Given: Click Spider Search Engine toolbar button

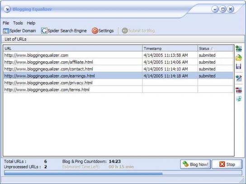Looking at the screenshot, I should point(64,31).
